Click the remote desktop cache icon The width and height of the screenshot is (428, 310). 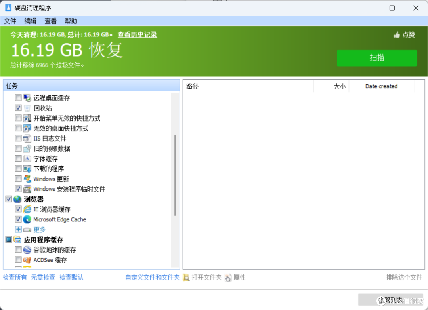tap(27, 98)
